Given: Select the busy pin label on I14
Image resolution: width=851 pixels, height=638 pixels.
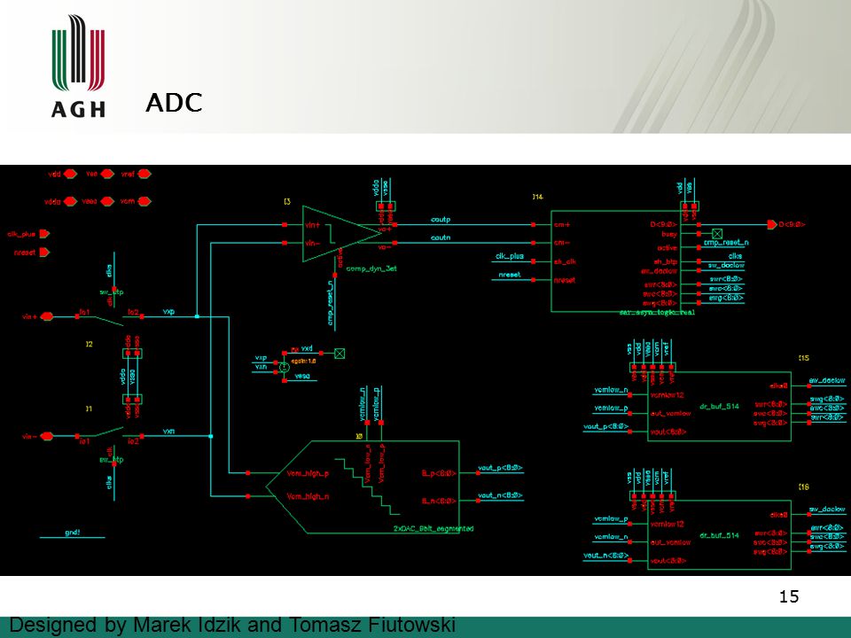Looking at the screenshot, I should 669,234.
